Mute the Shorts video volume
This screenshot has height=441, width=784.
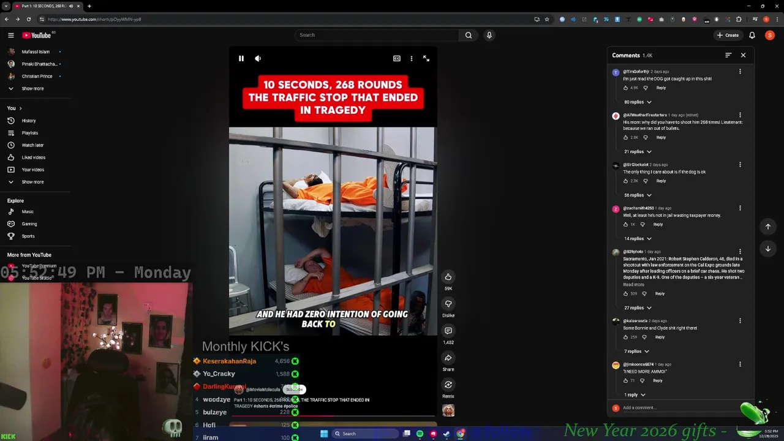click(x=258, y=58)
